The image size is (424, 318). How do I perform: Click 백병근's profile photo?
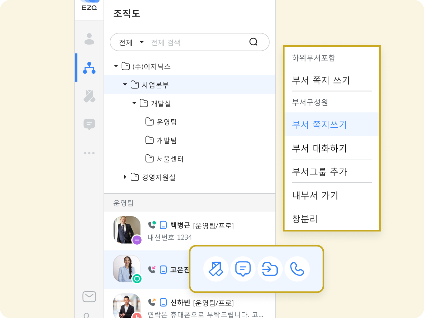[127, 230]
